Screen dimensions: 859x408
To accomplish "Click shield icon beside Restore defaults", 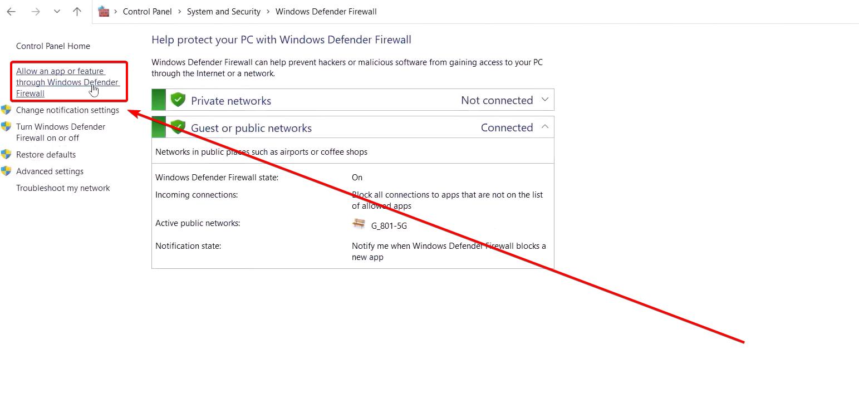I will [6, 154].
